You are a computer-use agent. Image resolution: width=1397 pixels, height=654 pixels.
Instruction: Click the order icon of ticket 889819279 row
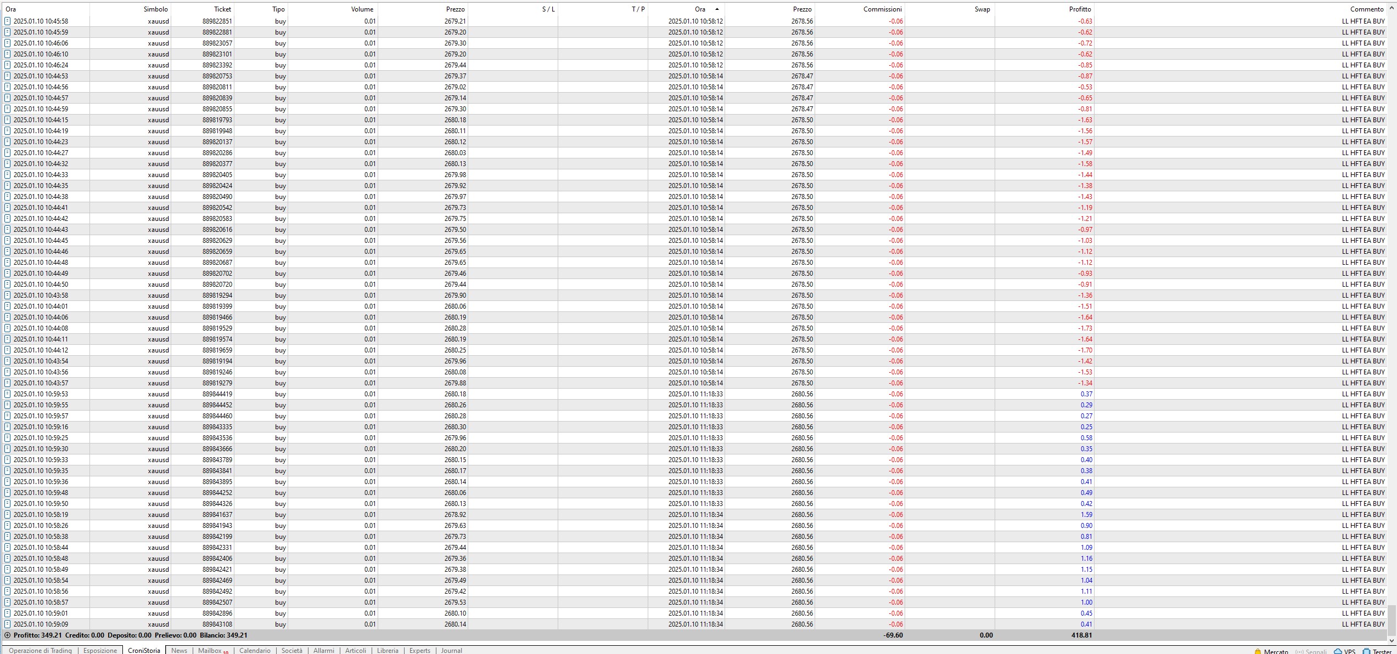tap(8, 383)
